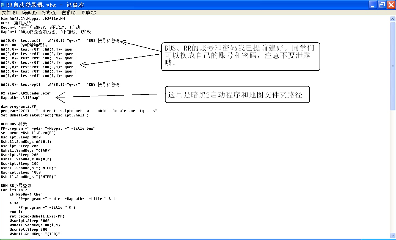Close the Notepad window

coord(391,5)
